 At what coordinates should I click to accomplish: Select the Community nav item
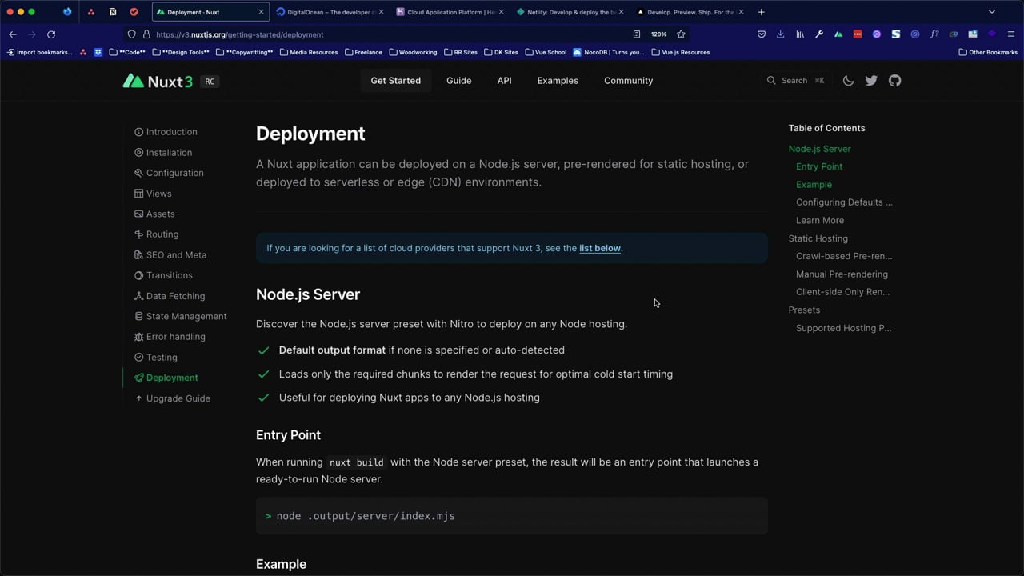628,81
